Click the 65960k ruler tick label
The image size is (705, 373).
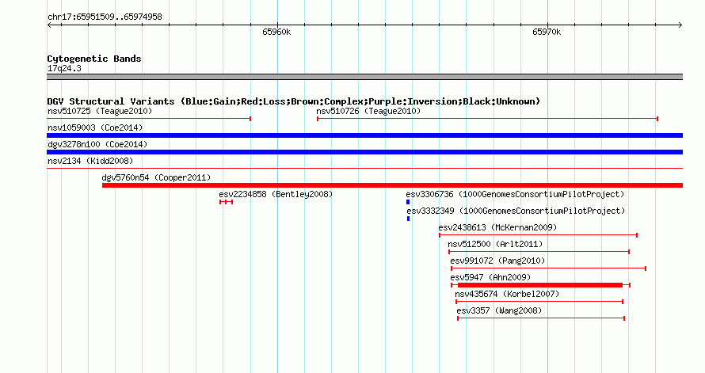pos(276,32)
